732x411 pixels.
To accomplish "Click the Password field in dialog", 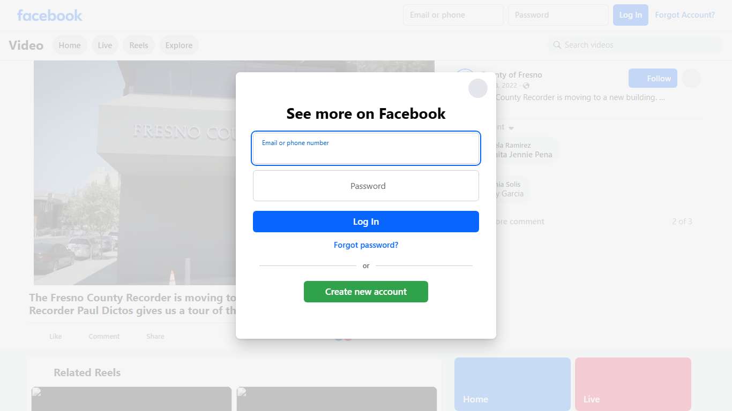I will [x=366, y=186].
